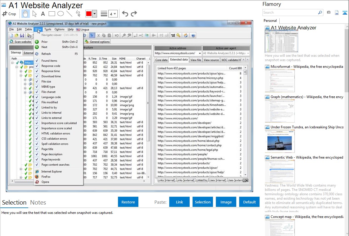Viewport: 349px width, 236px height.
Task: Toggle the MIME type column option
Action: [59, 87]
